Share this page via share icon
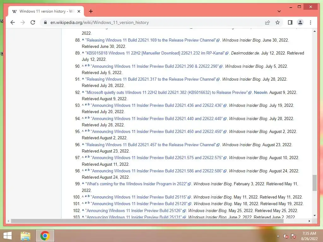 267,22
